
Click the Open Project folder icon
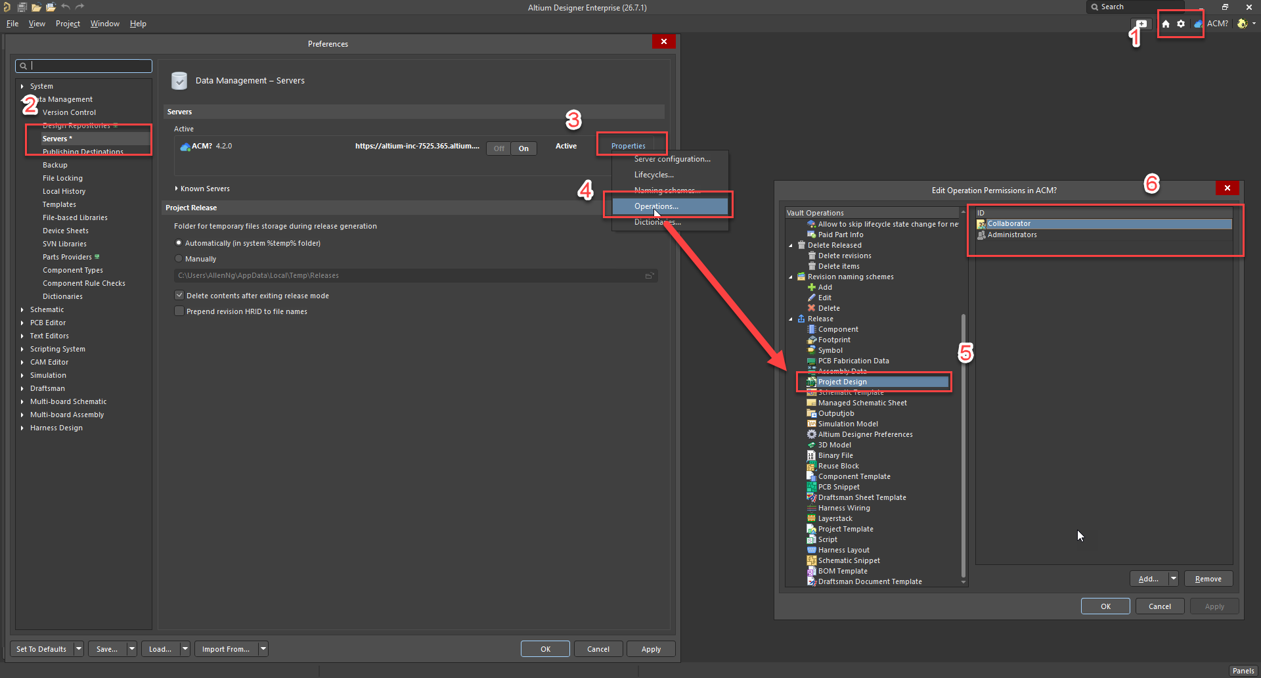click(x=51, y=7)
